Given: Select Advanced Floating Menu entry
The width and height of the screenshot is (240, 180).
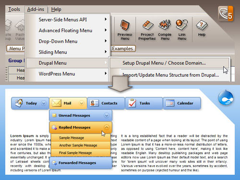Looking at the screenshot, I should (x=68, y=30).
